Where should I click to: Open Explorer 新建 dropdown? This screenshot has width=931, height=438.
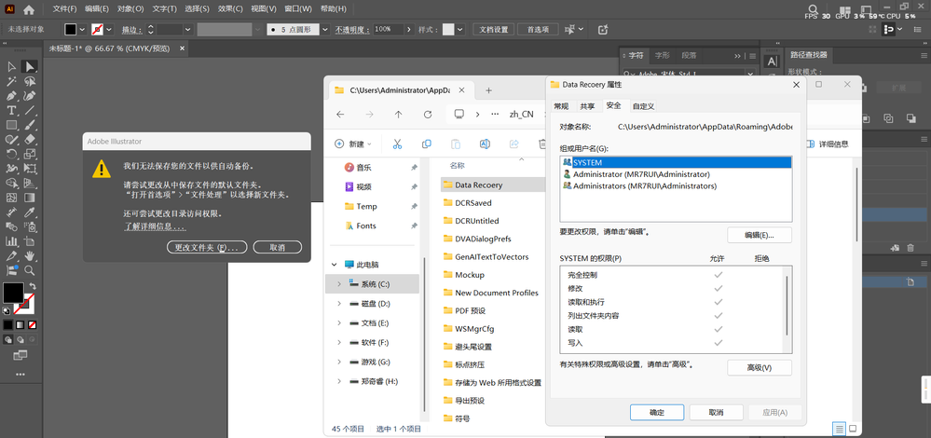tap(353, 144)
